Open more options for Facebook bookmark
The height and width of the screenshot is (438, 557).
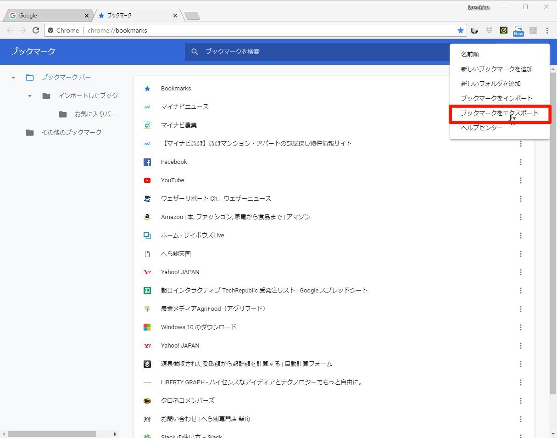[x=520, y=162]
